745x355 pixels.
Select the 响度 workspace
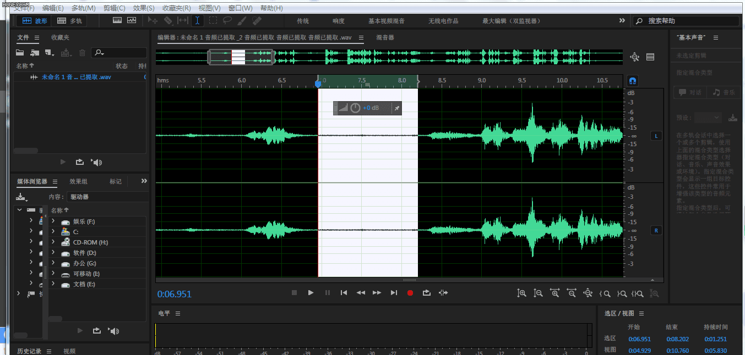[339, 21]
